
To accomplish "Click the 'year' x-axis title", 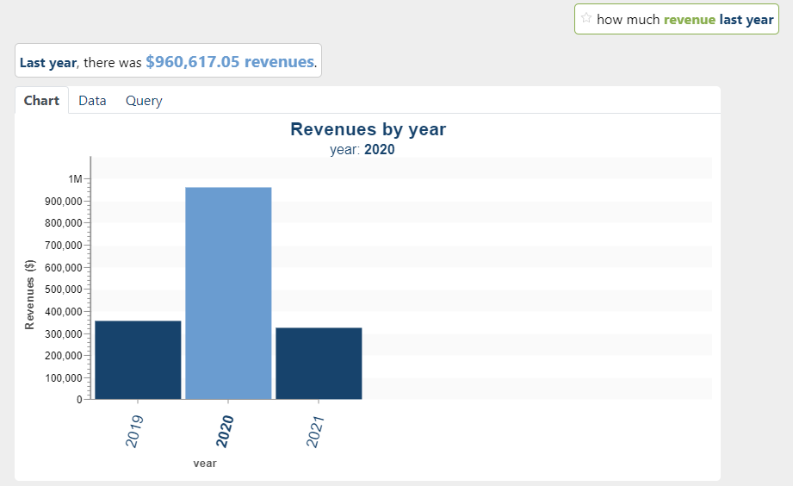I will tap(205, 463).
